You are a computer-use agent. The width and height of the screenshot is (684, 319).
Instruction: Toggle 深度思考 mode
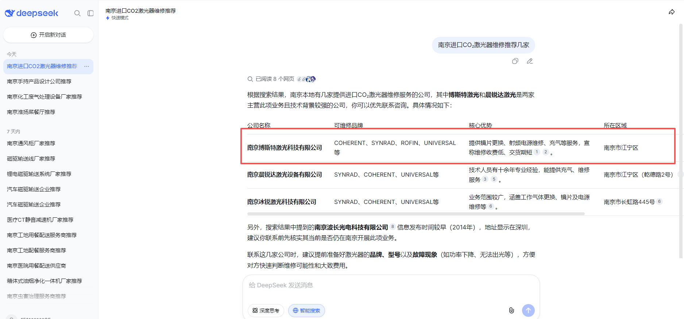tap(266, 311)
